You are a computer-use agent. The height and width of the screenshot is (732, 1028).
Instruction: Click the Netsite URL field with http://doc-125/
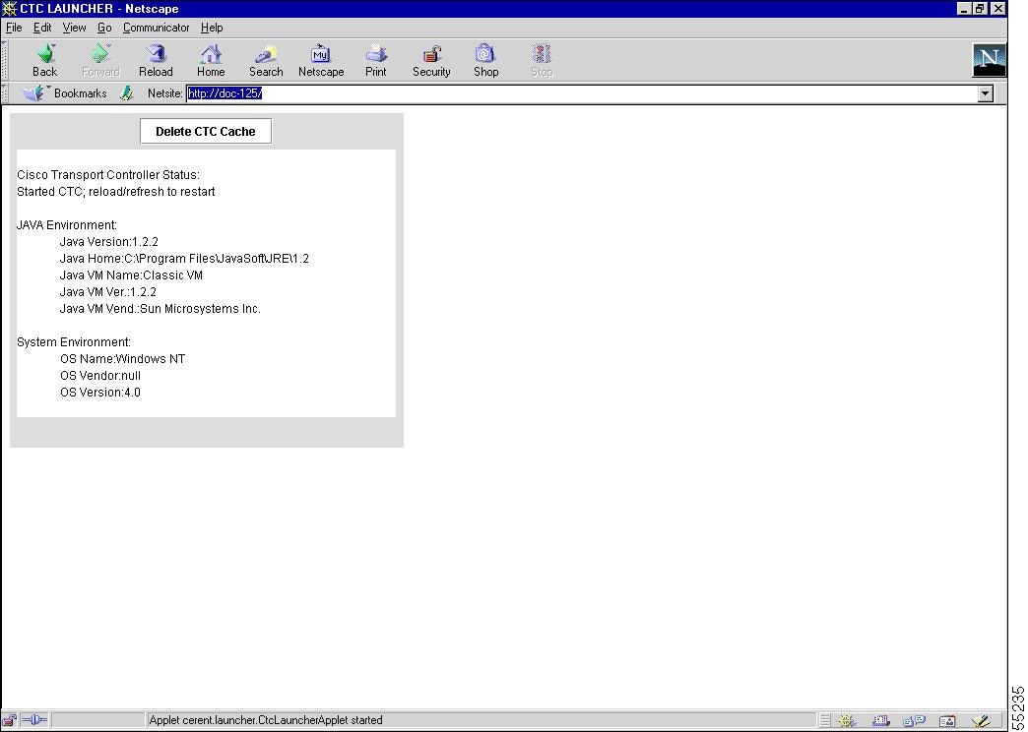point(582,93)
